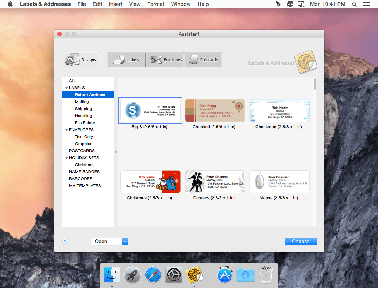Click the sidebar splitter handle
This screenshot has width=378, height=288.
[116, 152]
